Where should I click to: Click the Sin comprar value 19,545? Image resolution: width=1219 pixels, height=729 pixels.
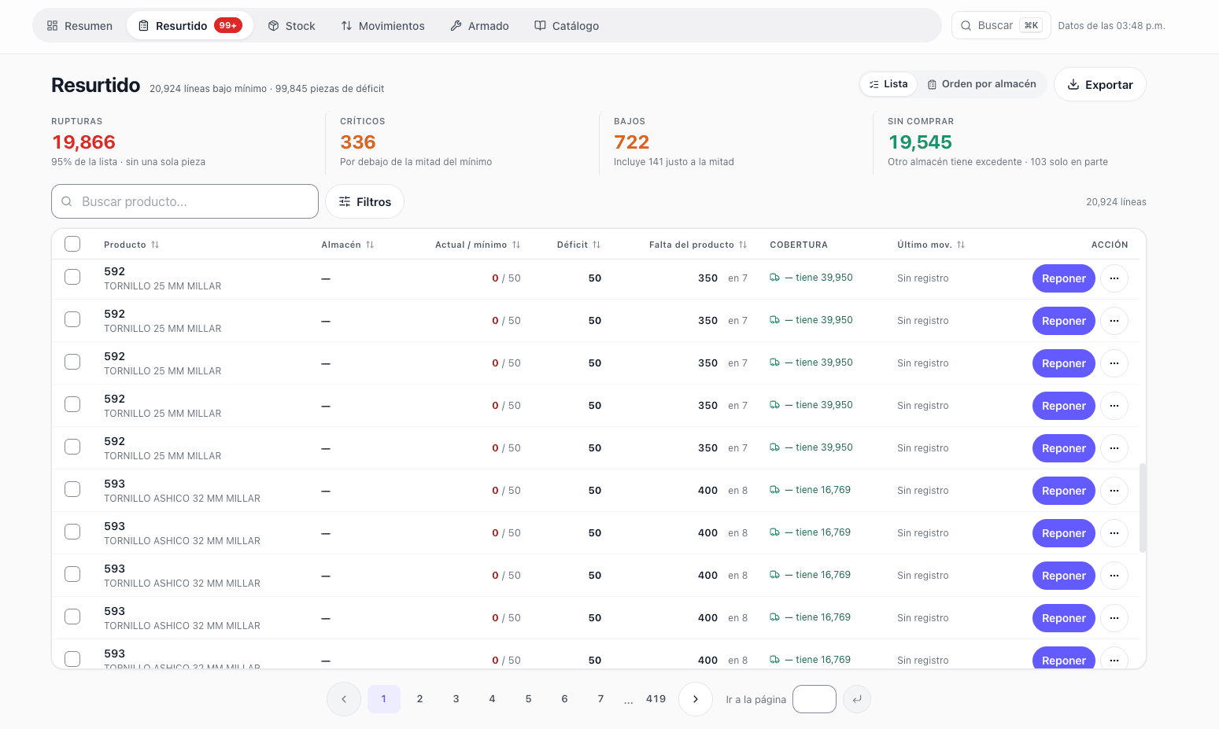[x=920, y=142]
